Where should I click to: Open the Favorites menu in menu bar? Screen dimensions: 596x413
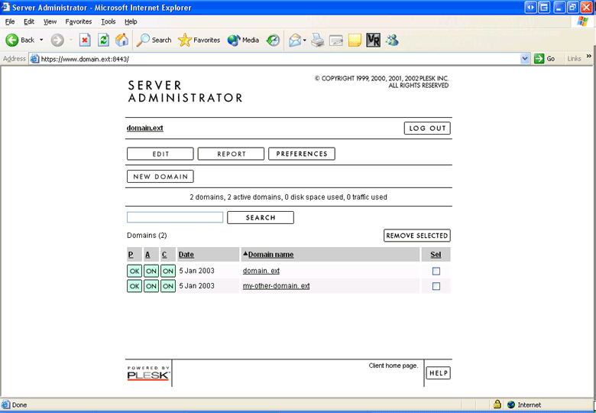(x=78, y=21)
